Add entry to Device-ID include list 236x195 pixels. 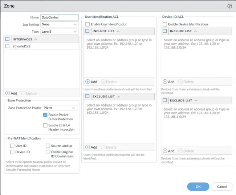click(168, 82)
